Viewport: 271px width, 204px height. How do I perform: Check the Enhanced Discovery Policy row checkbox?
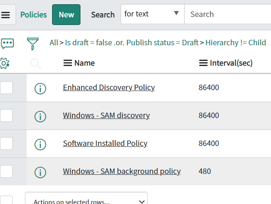[6, 88]
